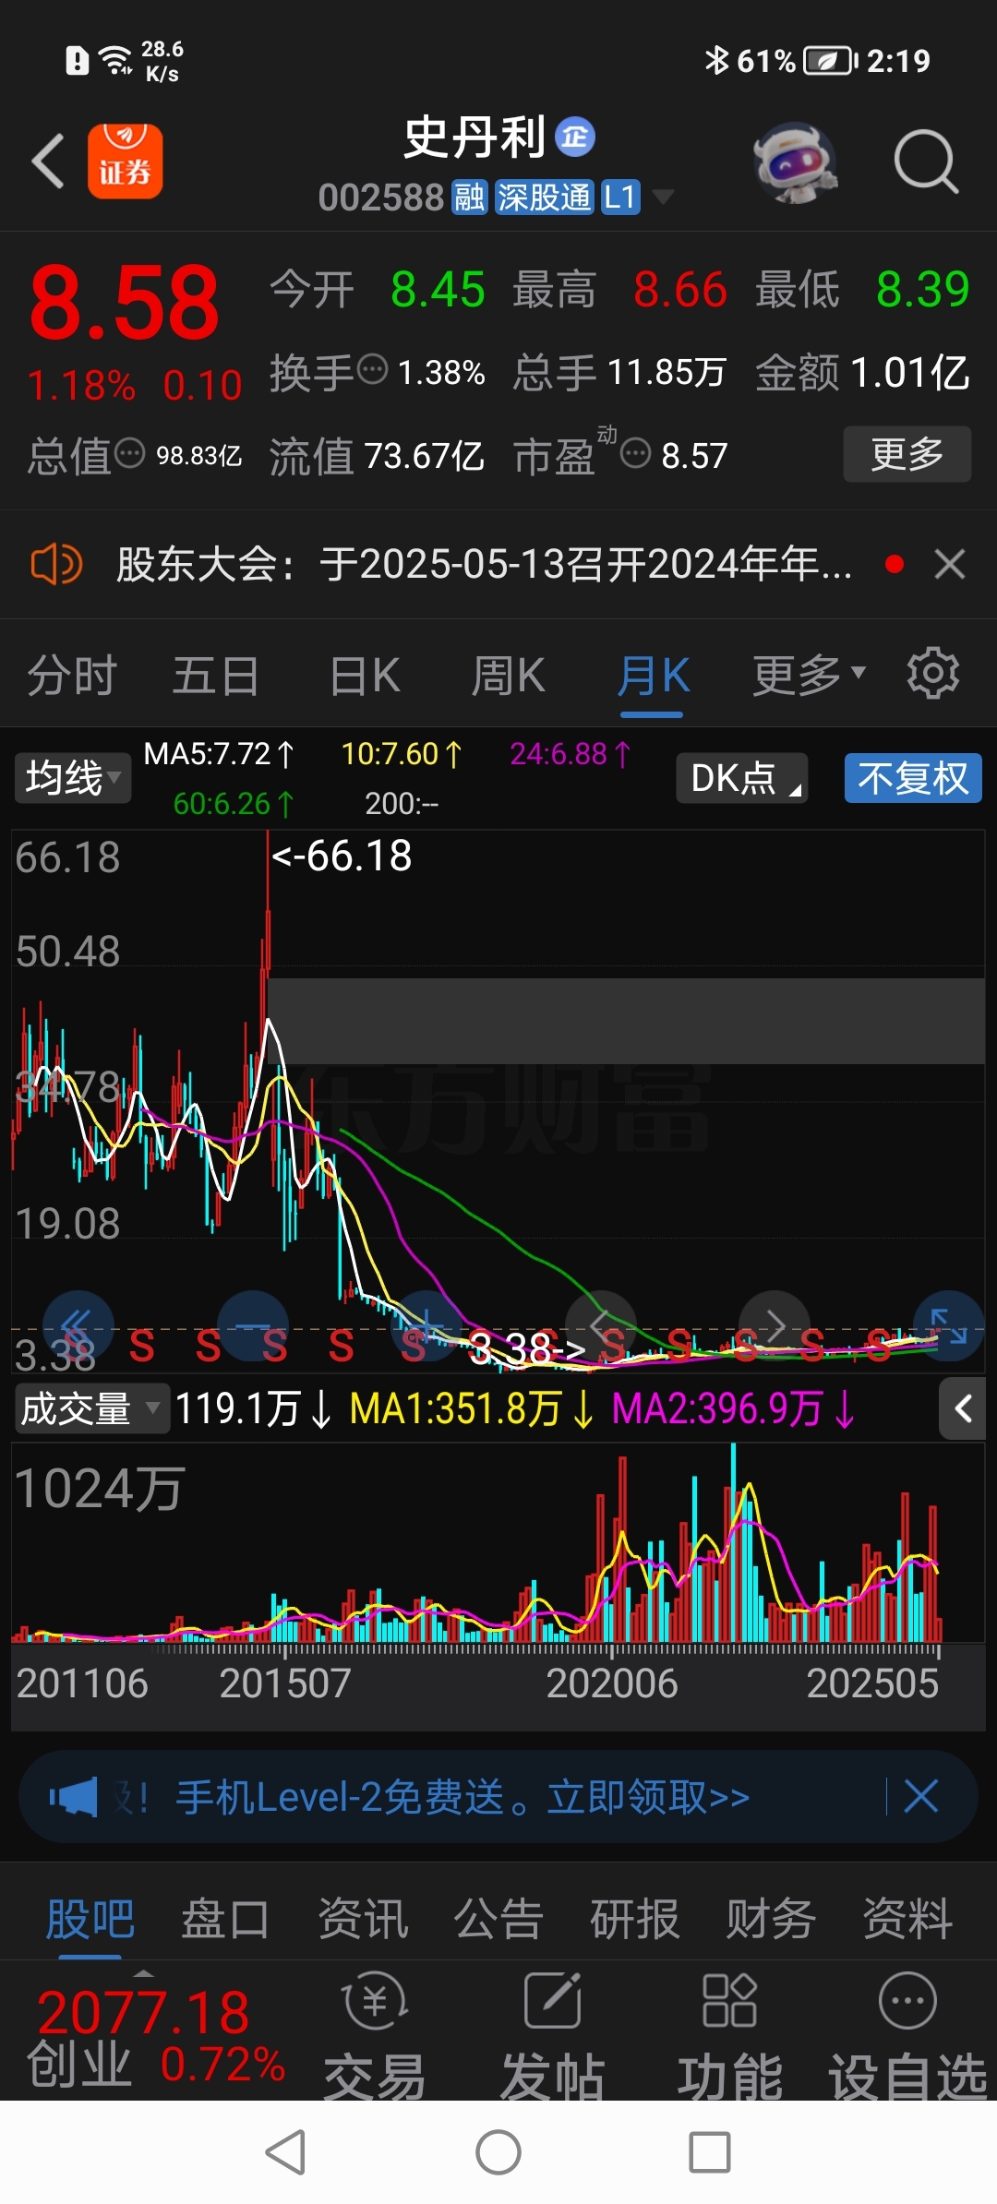997x2204 pixels.
Task: Tap the back arrow icon
Action: [x=48, y=162]
